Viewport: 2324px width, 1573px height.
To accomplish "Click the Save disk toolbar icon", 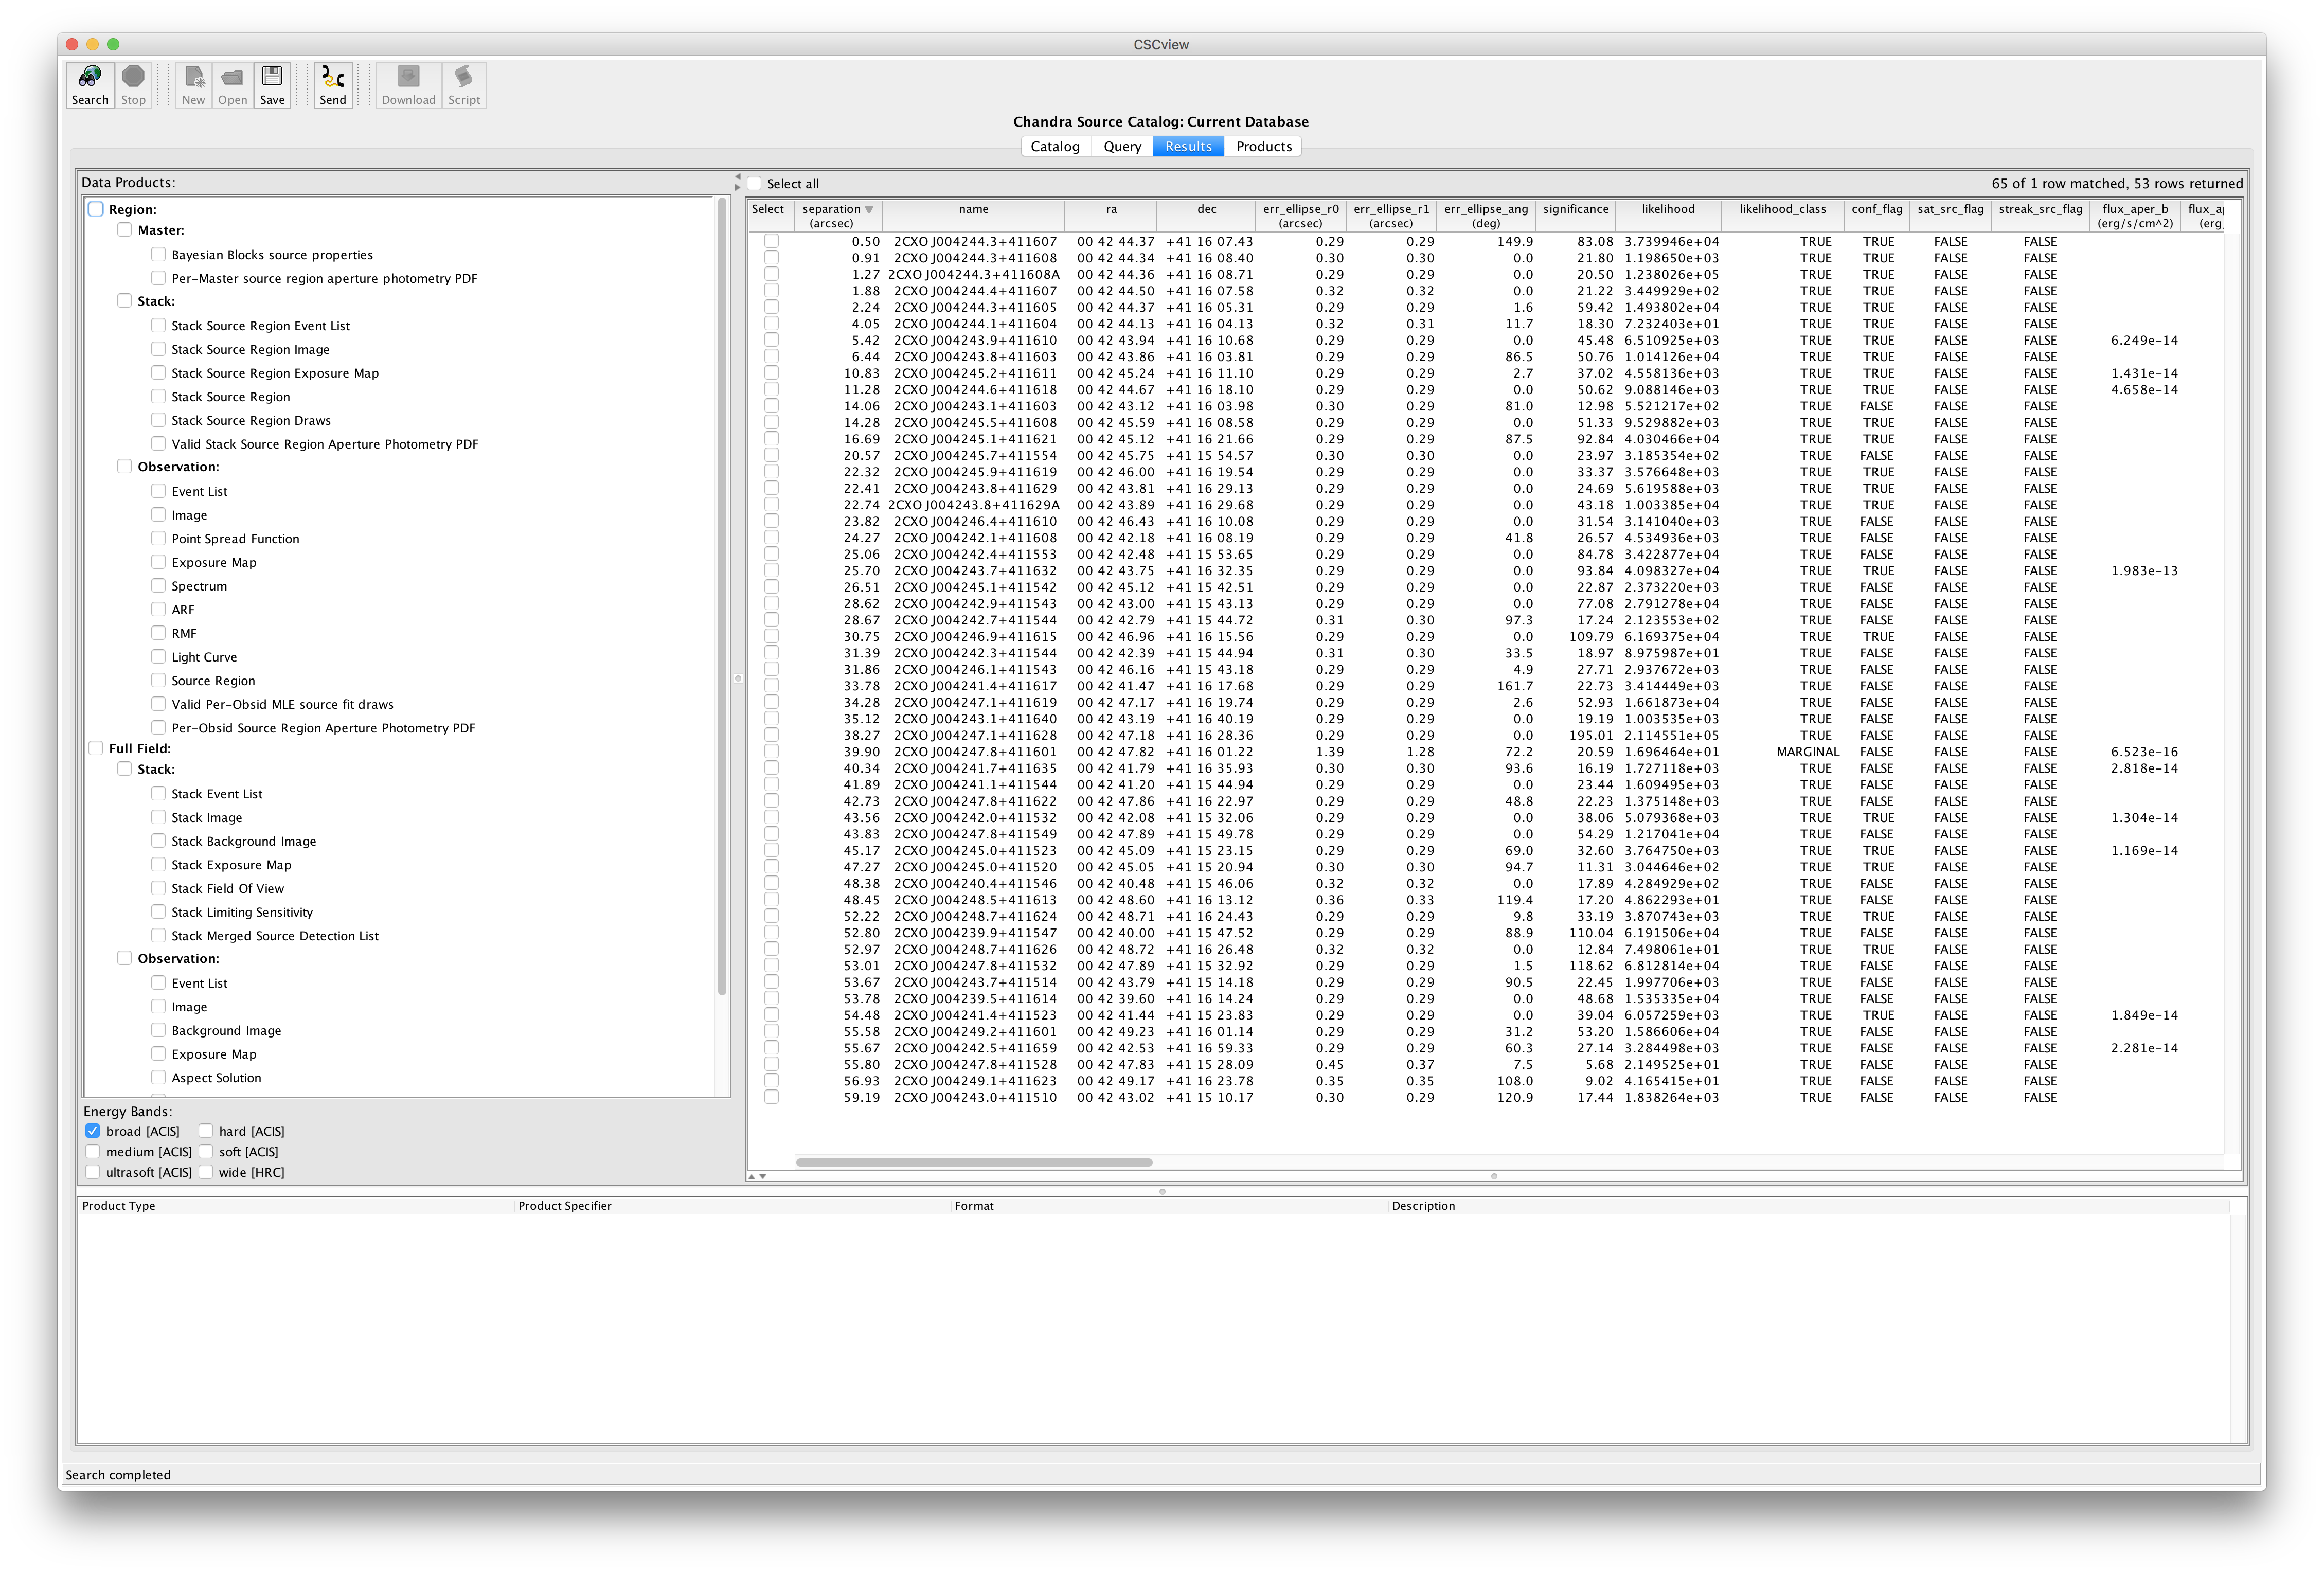I will (272, 78).
